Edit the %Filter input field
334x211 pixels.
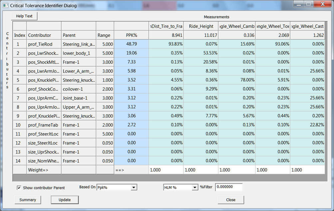coord(229,187)
